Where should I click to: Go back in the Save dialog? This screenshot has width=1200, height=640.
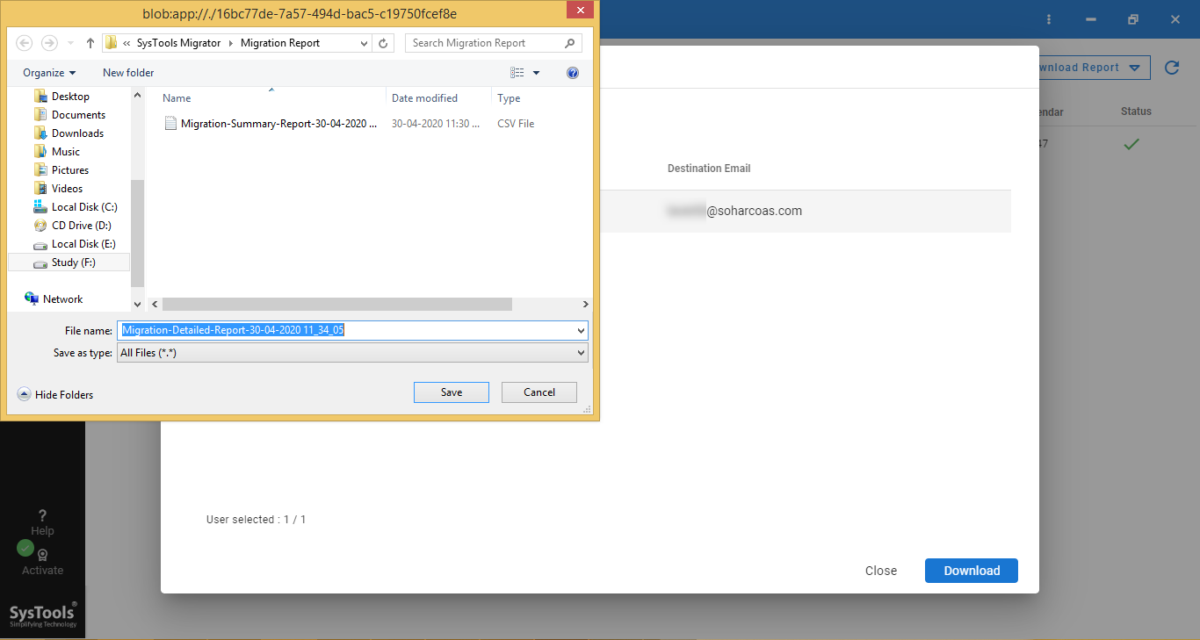pos(25,43)
